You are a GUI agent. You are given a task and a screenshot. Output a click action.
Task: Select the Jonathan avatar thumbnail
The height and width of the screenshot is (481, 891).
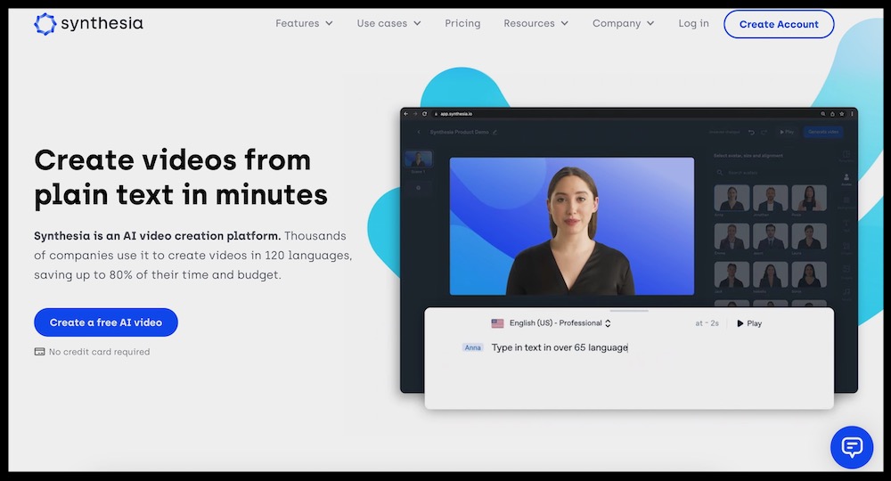(770, 199)
